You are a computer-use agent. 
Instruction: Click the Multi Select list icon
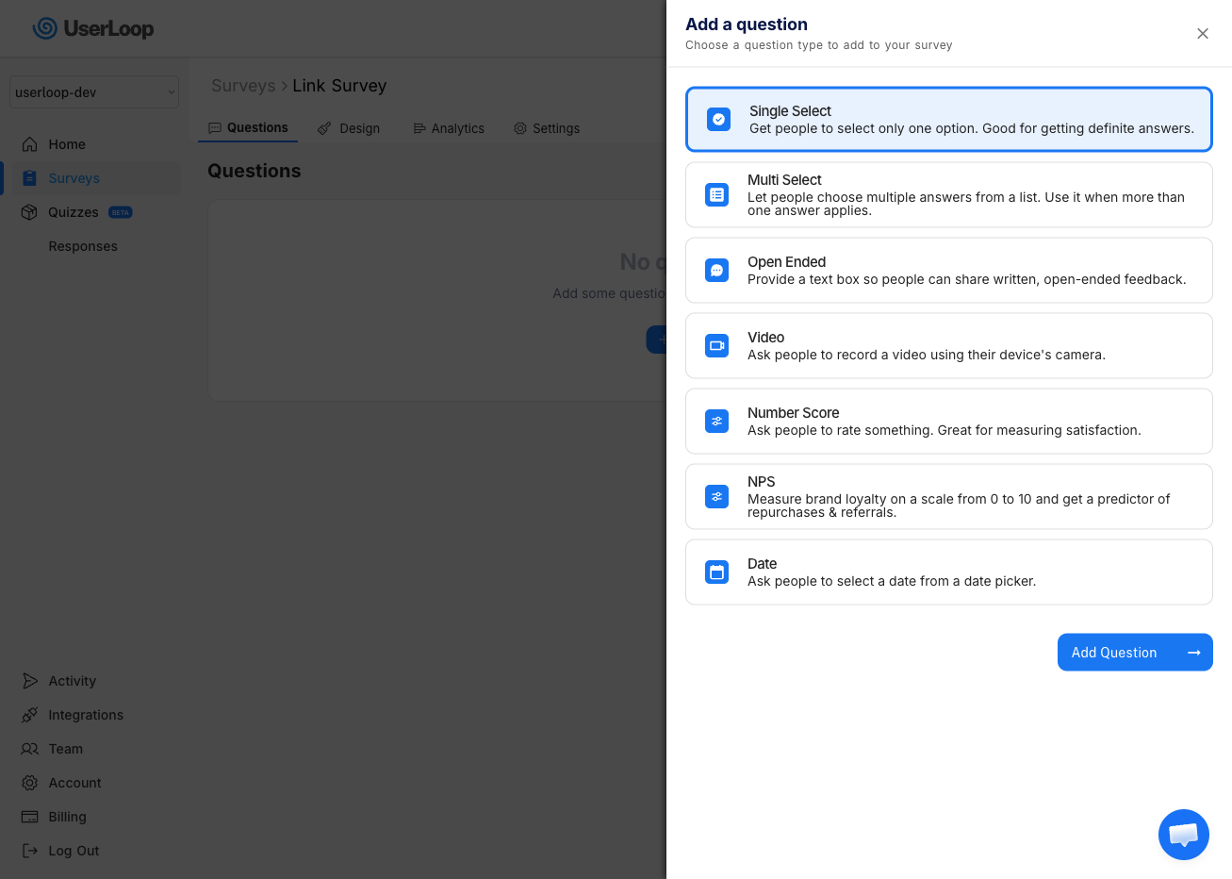[x=716, y=195]
